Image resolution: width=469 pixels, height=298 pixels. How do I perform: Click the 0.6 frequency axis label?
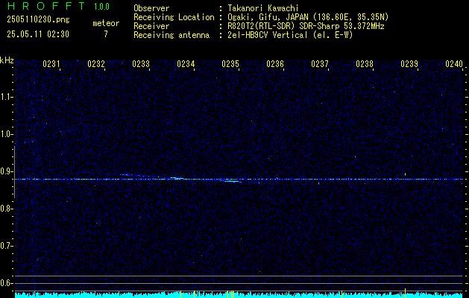6,283
